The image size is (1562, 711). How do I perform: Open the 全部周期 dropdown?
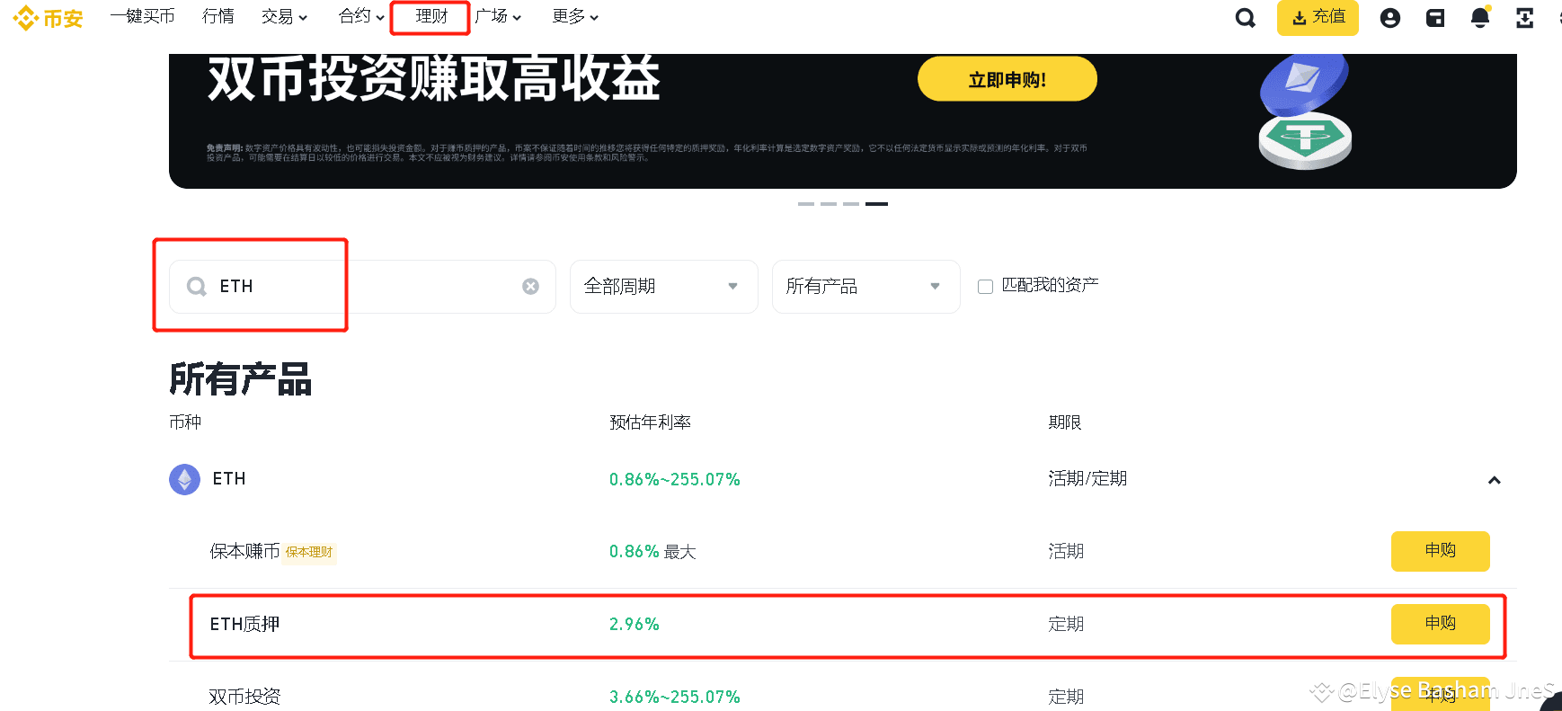point(663,286)
